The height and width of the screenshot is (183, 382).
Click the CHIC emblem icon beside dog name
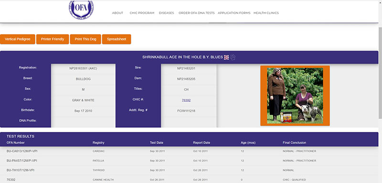point(226,57)
